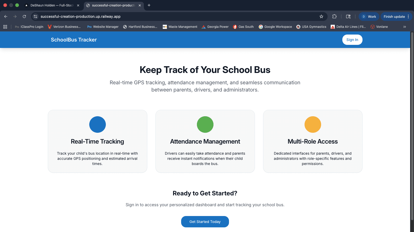The image size is (414, 232).
Task: Open the bookmarks apps grid icon
Action: (5, 27)
